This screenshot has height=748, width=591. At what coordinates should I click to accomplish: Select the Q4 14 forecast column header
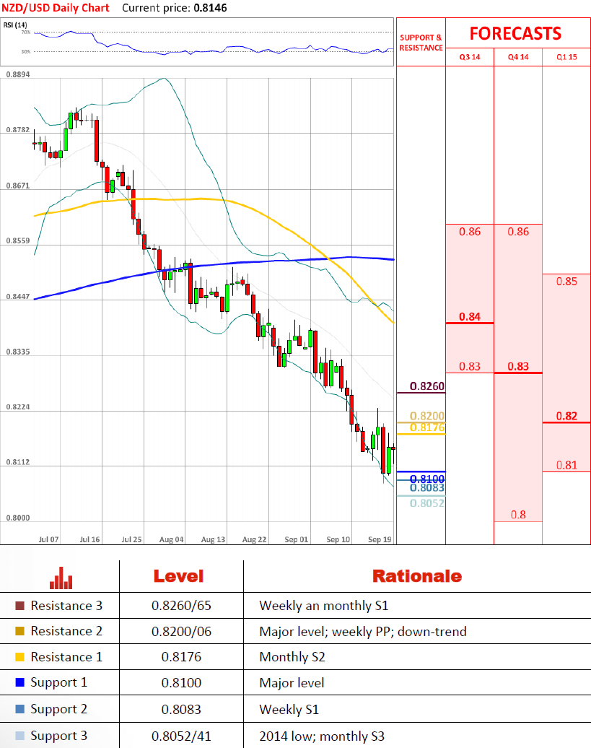[518, 57]
